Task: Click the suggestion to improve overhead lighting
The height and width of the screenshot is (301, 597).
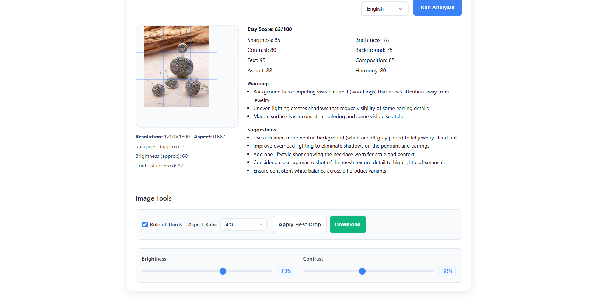Action: [342, 146]
